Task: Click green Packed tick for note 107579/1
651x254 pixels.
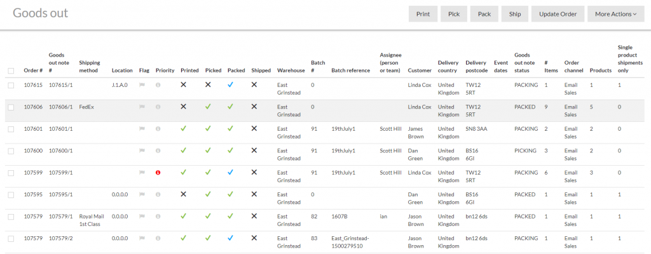Action: (230, 217)
